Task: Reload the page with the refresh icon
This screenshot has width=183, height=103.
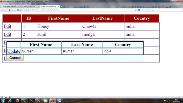Action: 10,10
